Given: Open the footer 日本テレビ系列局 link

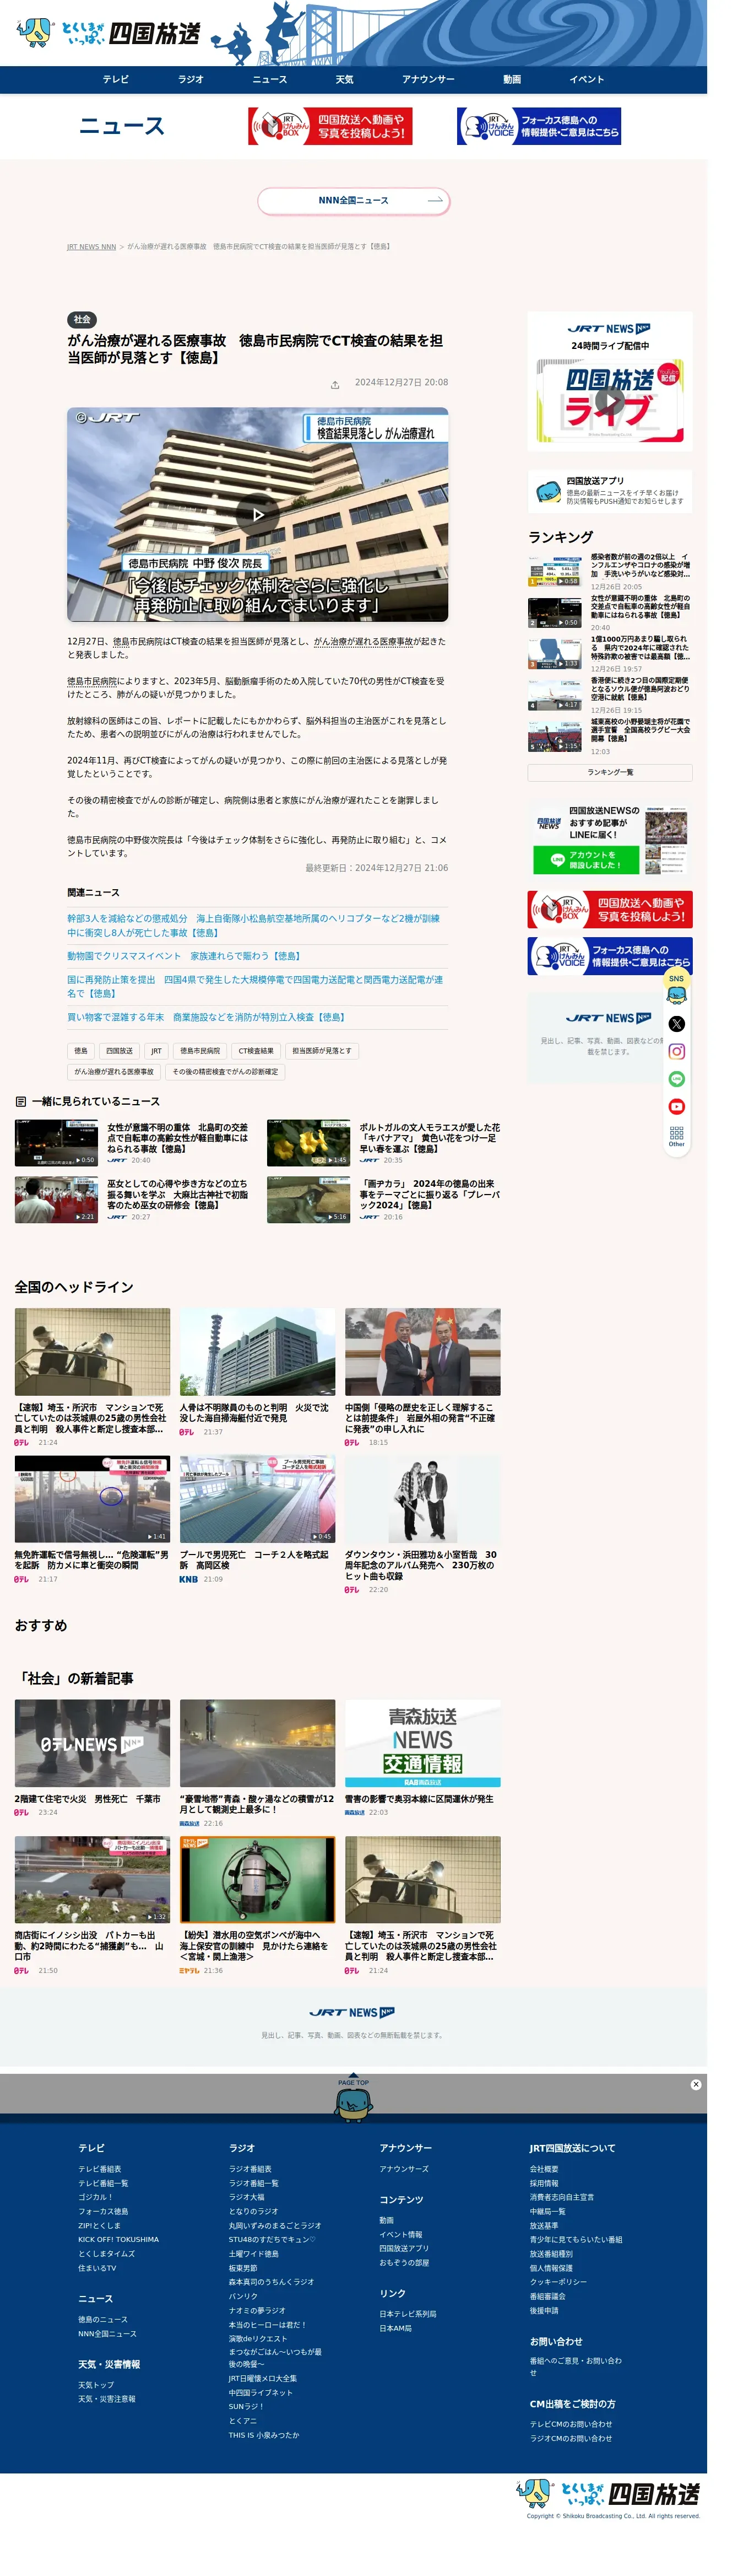Looking at the screenshot, I should [408, 2314].
